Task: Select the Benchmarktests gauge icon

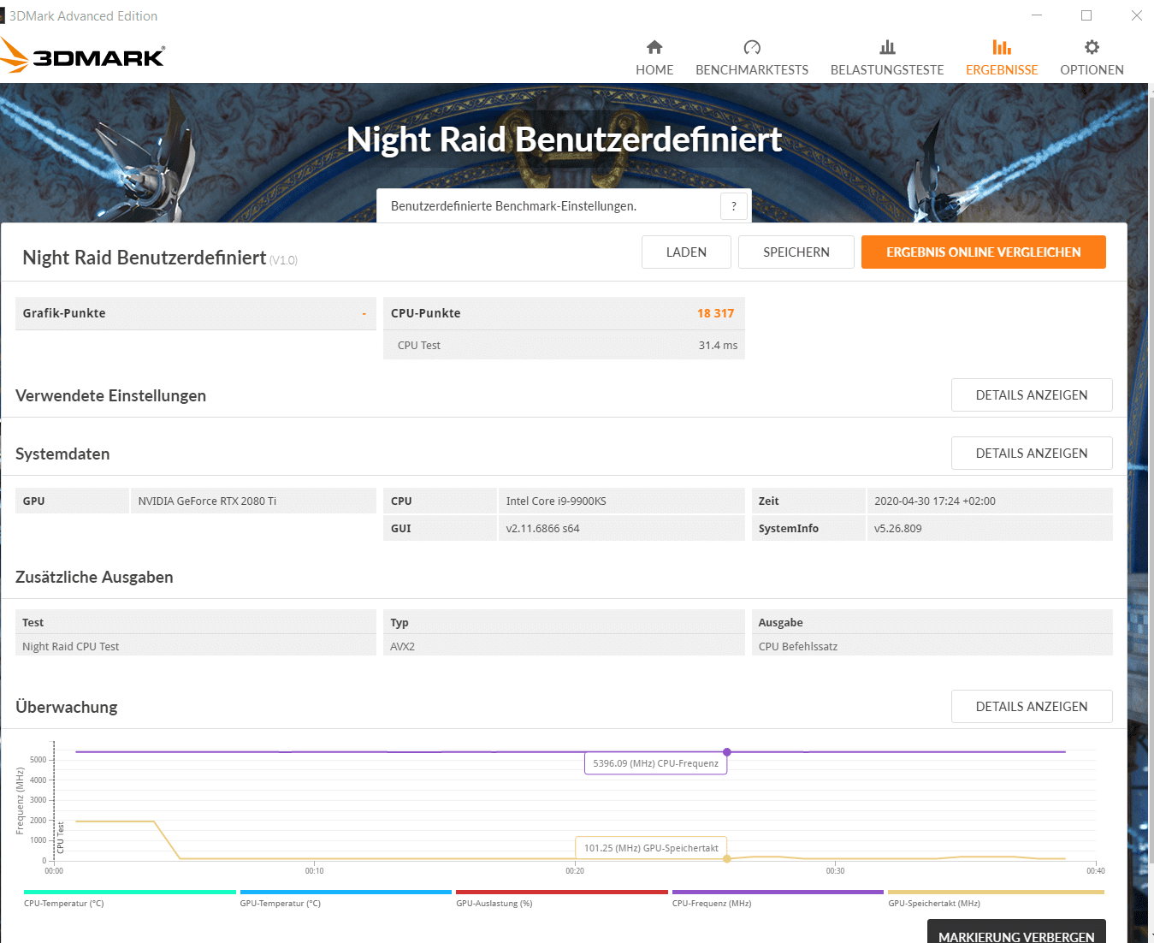Action: click(752, 47)
